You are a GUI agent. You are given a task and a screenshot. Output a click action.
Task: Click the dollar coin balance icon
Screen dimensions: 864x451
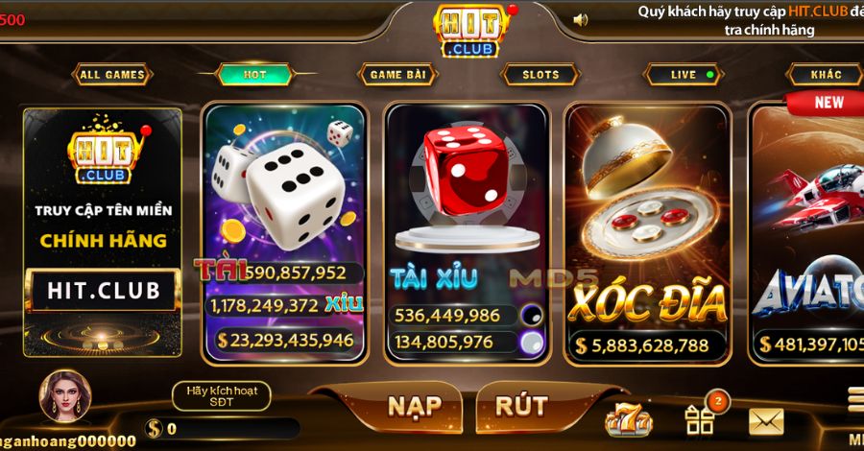click(x=155, y=428)
